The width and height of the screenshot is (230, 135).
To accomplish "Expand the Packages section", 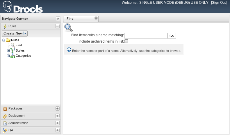I will (x=57, y=109).
